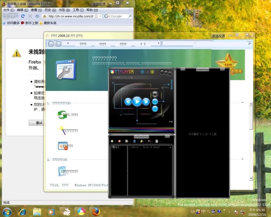Toggle the equalizer bars icon in TTPlayer header
271x217 pixels.
pyautogui.click(x=147, y=72)
